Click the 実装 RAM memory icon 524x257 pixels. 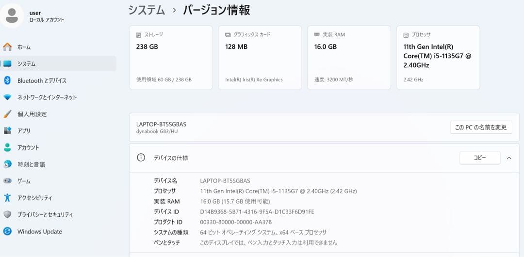tap(317, 35)
